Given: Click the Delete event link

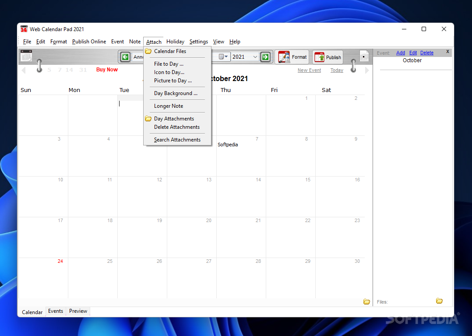Looking at the screenshot, I should [427, 53].
